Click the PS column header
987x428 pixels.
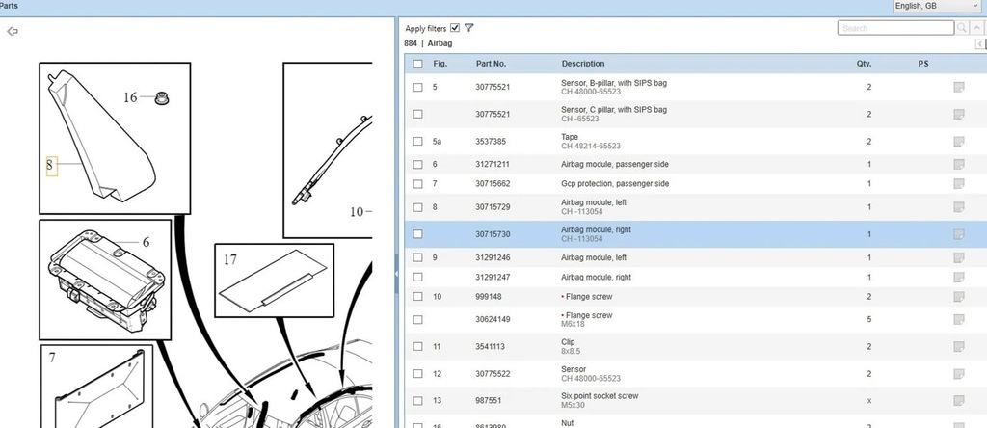(x=923, y=64)
